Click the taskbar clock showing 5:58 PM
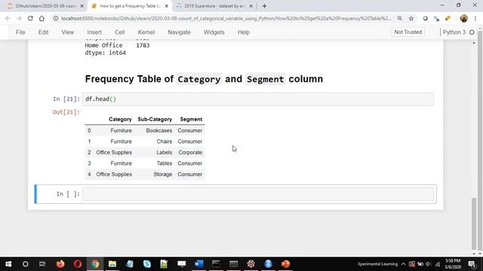The width and height of the screenshot is (483, 271). 453,264
